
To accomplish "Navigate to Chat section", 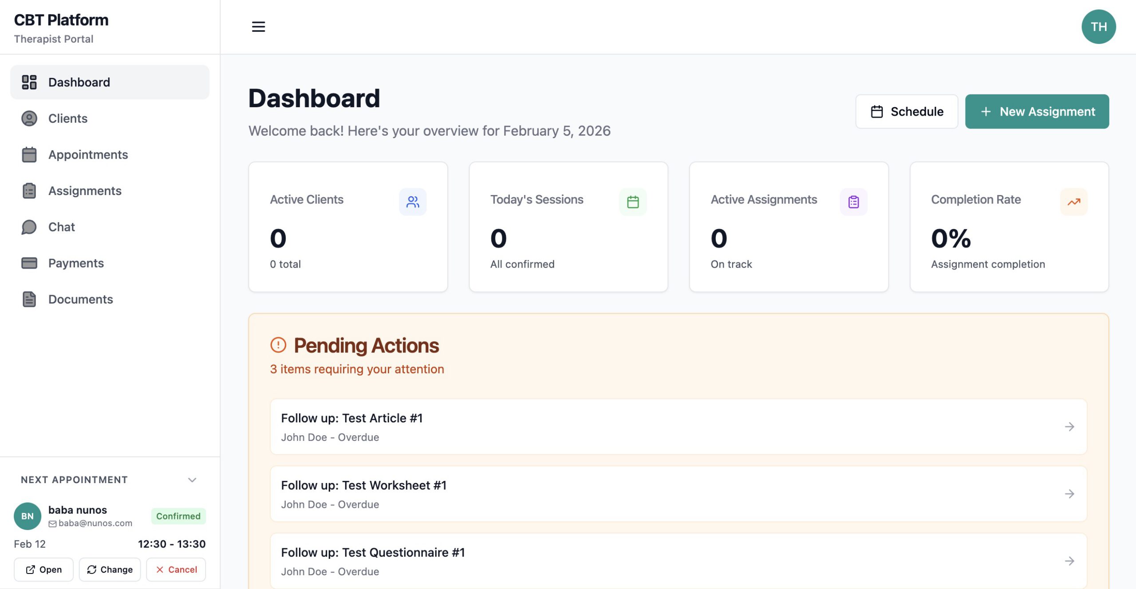I will [x=62, y=227].
